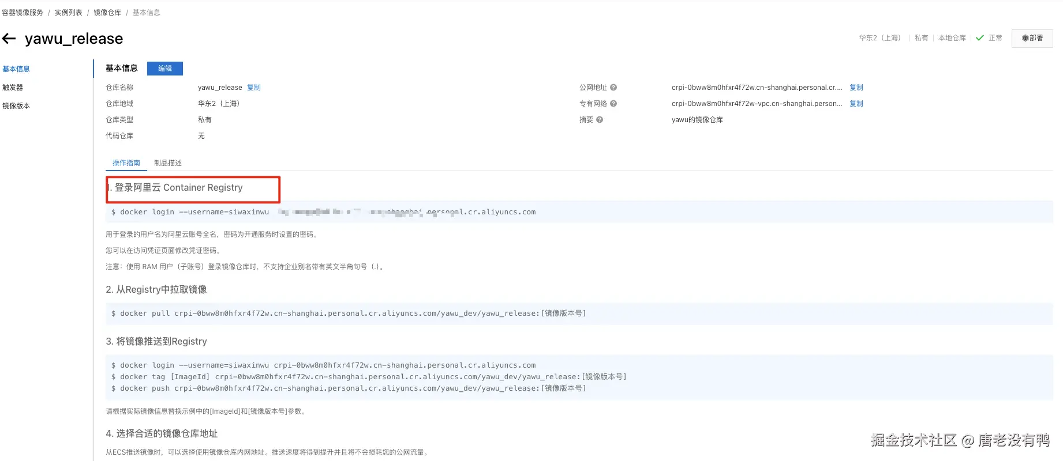The height and width of the screenshot is (461, 1063).
Task: Click the docker pull command line
Action: [x=349, y=313]
